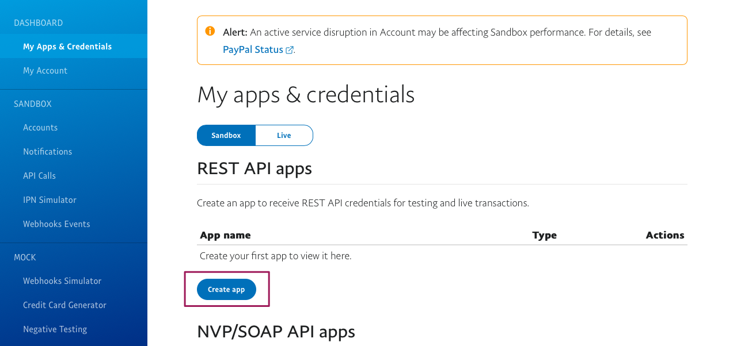Click the orange alert info icon

pyautogui.click(x=210, y=31)
